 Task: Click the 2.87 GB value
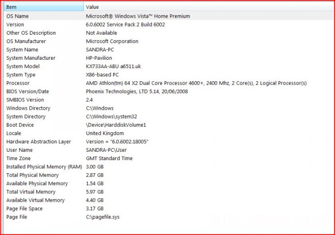[95, 175]
